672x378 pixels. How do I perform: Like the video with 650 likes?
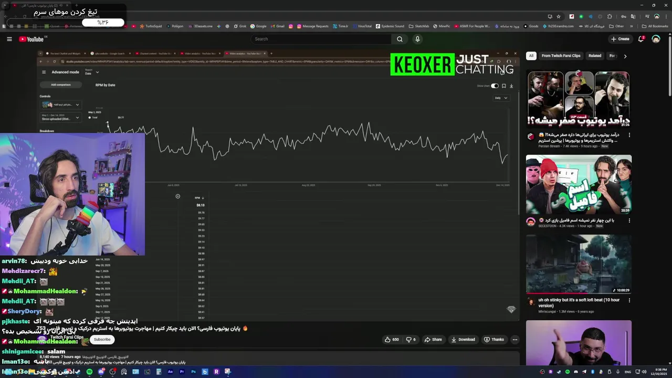point(392,340)
